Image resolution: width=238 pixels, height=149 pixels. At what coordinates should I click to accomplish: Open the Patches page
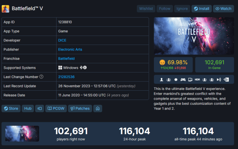pos(78,108)
